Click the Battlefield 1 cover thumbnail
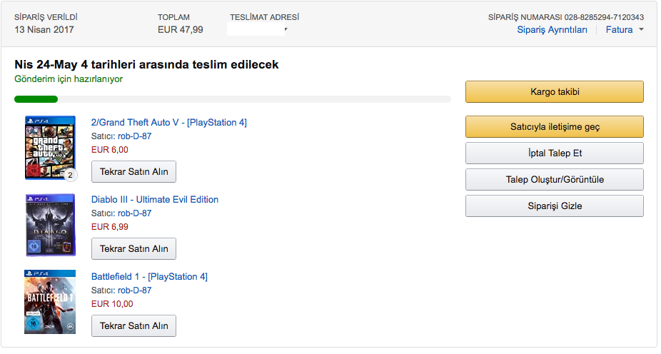The width and height of the screenshot is (661, 354). pyautogui.click(x=49, y=302)
